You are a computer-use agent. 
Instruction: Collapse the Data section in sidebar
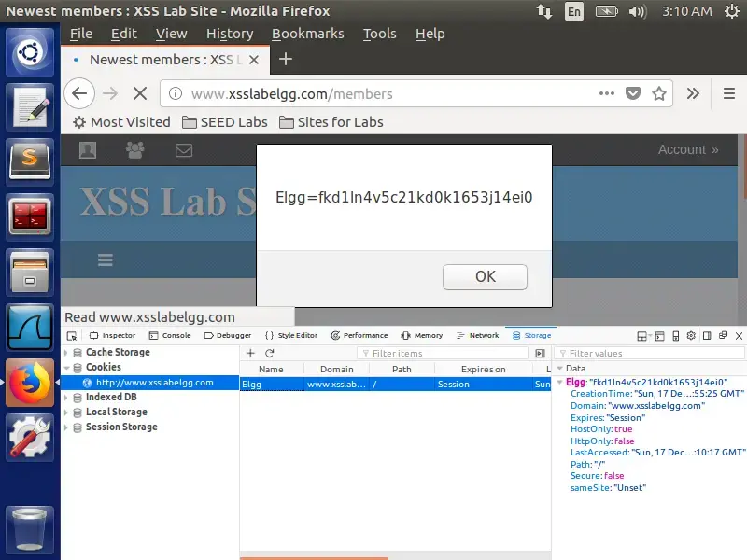pyautogui.click(x=560, y=368)
